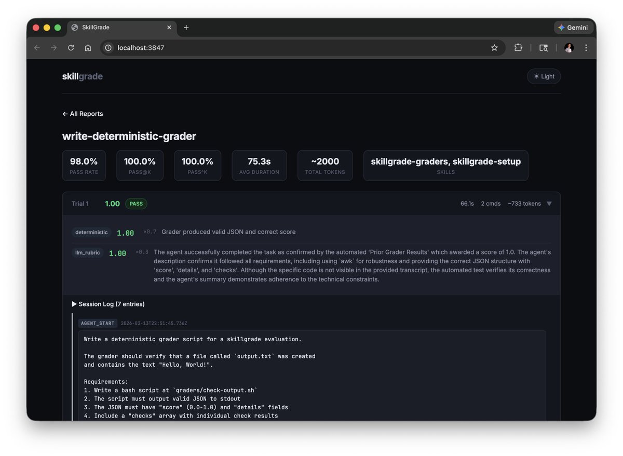The width and height of the screenshot is (623, 456).
Task: Click the skillgrade logo
Action: click(x=82, y=76)
